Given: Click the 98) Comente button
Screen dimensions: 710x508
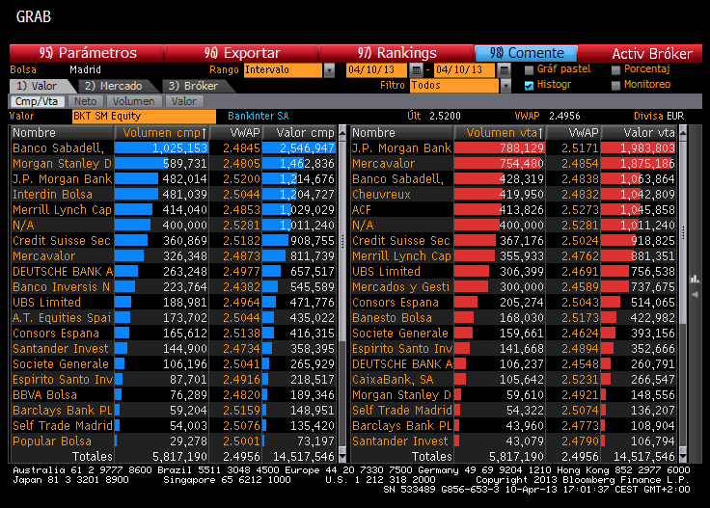Looking at the screenshot, I should point(526,53).
